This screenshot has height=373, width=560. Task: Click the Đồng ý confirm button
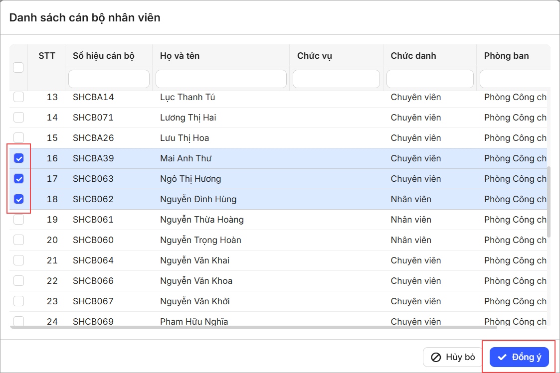(x=519, y=357)
